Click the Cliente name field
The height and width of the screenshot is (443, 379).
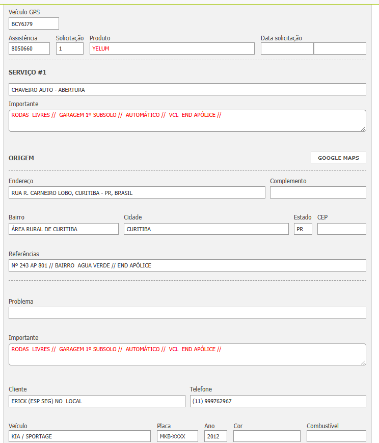tap(97, 401)
